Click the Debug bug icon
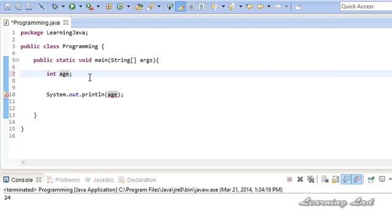392x220 pixels. pyautogui.click(x=55, y=7)
